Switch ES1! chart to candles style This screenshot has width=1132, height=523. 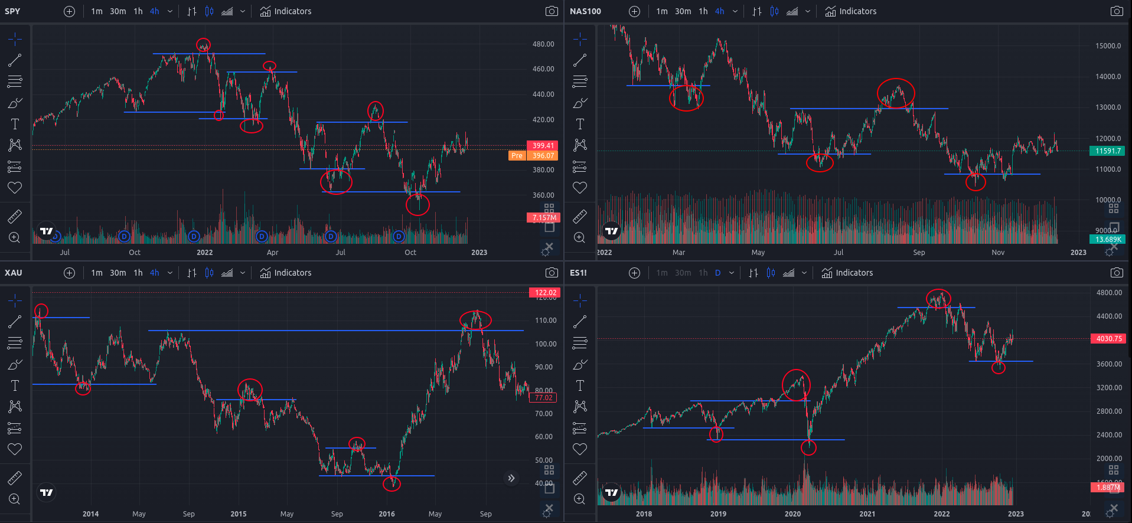coord(771,273)
